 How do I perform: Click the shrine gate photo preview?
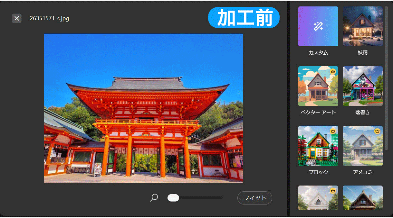(x=143, y=108)
